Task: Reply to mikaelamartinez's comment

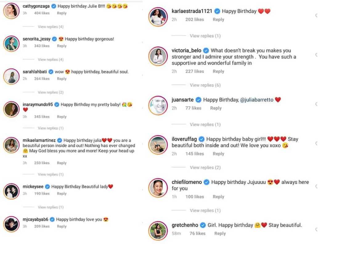Action: click(x=62, y=163)
